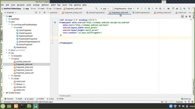Open the file manager from the taskbar

tap(29, 106)
